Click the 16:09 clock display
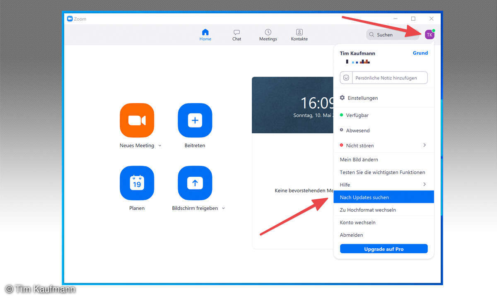497x298 pixels. pos(317,103)
